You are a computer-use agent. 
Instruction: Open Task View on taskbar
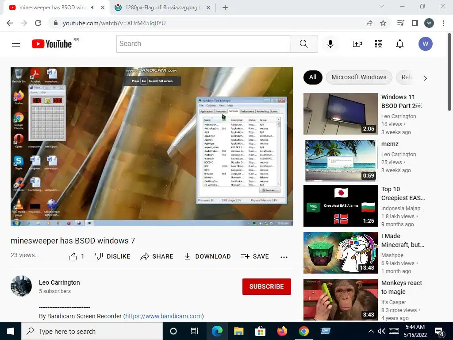coord(195,331)
